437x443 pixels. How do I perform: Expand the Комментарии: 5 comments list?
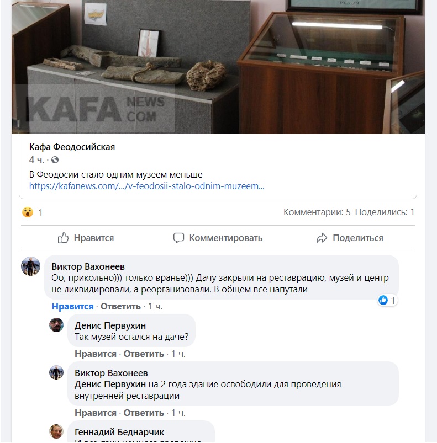317,212
